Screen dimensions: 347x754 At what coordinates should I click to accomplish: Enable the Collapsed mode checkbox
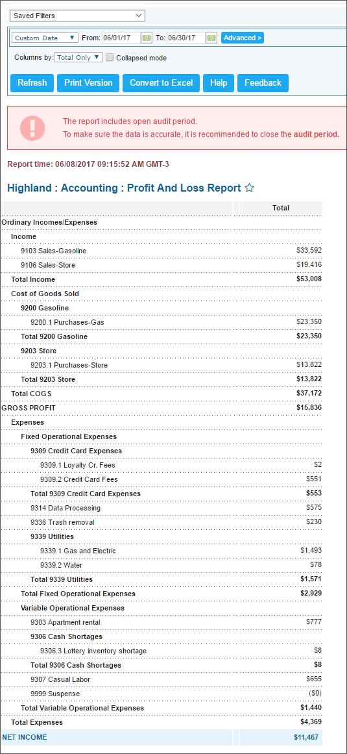[110, 58]
